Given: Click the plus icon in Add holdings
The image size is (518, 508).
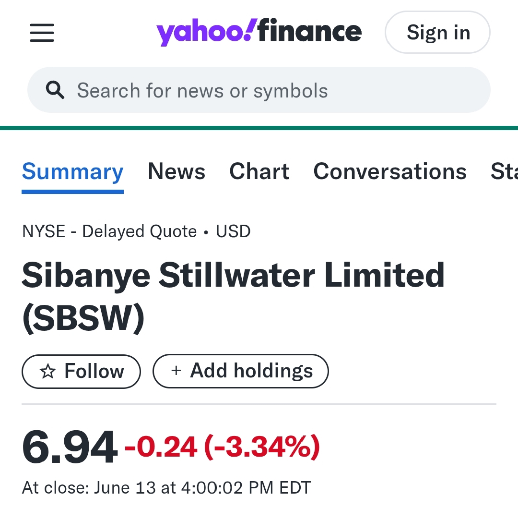Looking at the screenshot, I should tap(176, 370).
